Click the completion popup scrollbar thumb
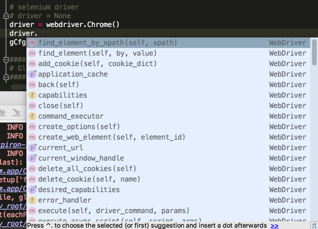 (x=314, y=53)
